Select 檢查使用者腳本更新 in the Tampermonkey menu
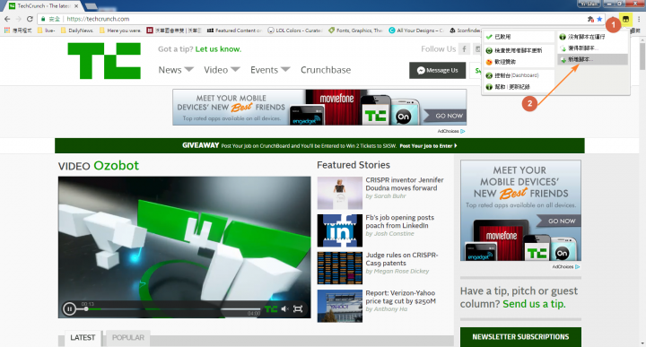The height and width of the screenshot is (347, 646). (519, 50)
